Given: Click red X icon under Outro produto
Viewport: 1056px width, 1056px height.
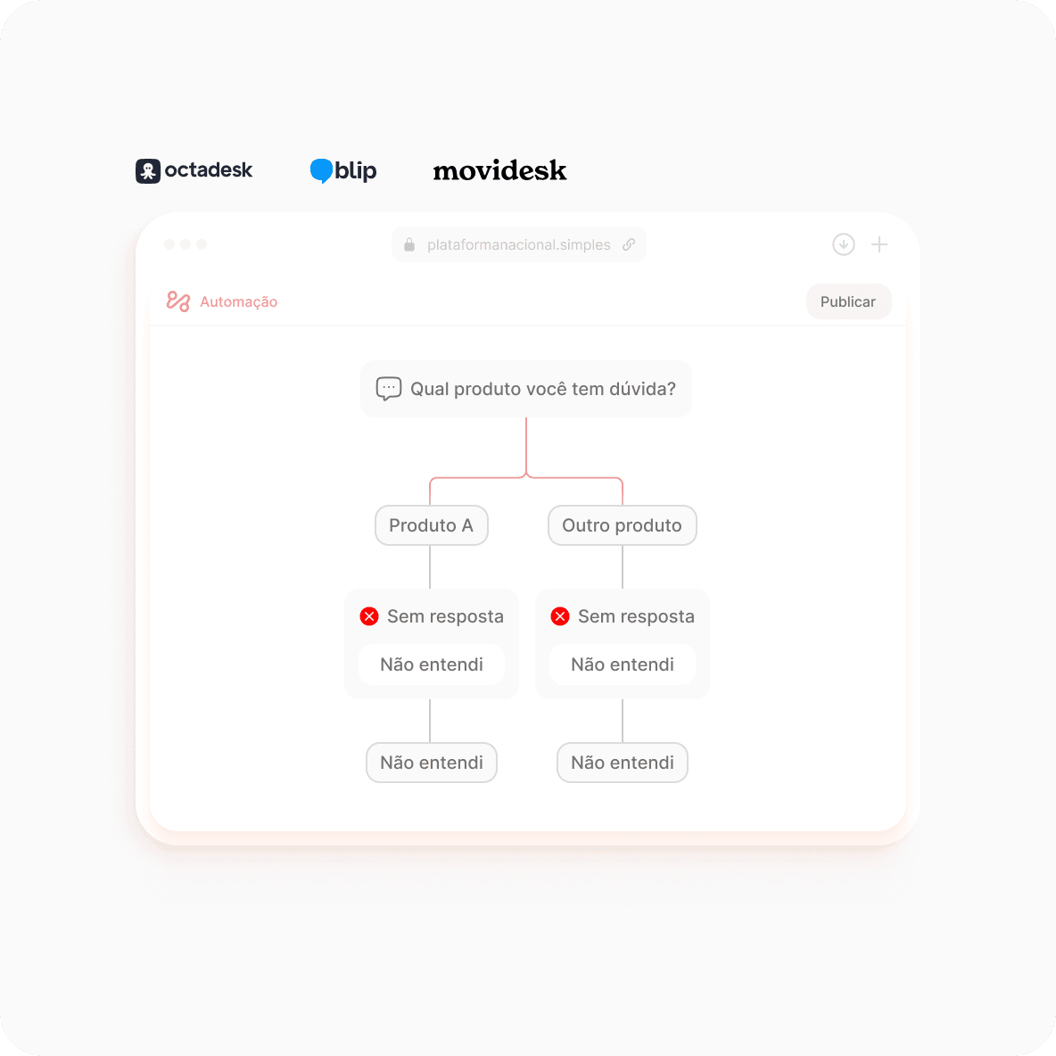Looking at the screenshot, I should tap(559, 616).
